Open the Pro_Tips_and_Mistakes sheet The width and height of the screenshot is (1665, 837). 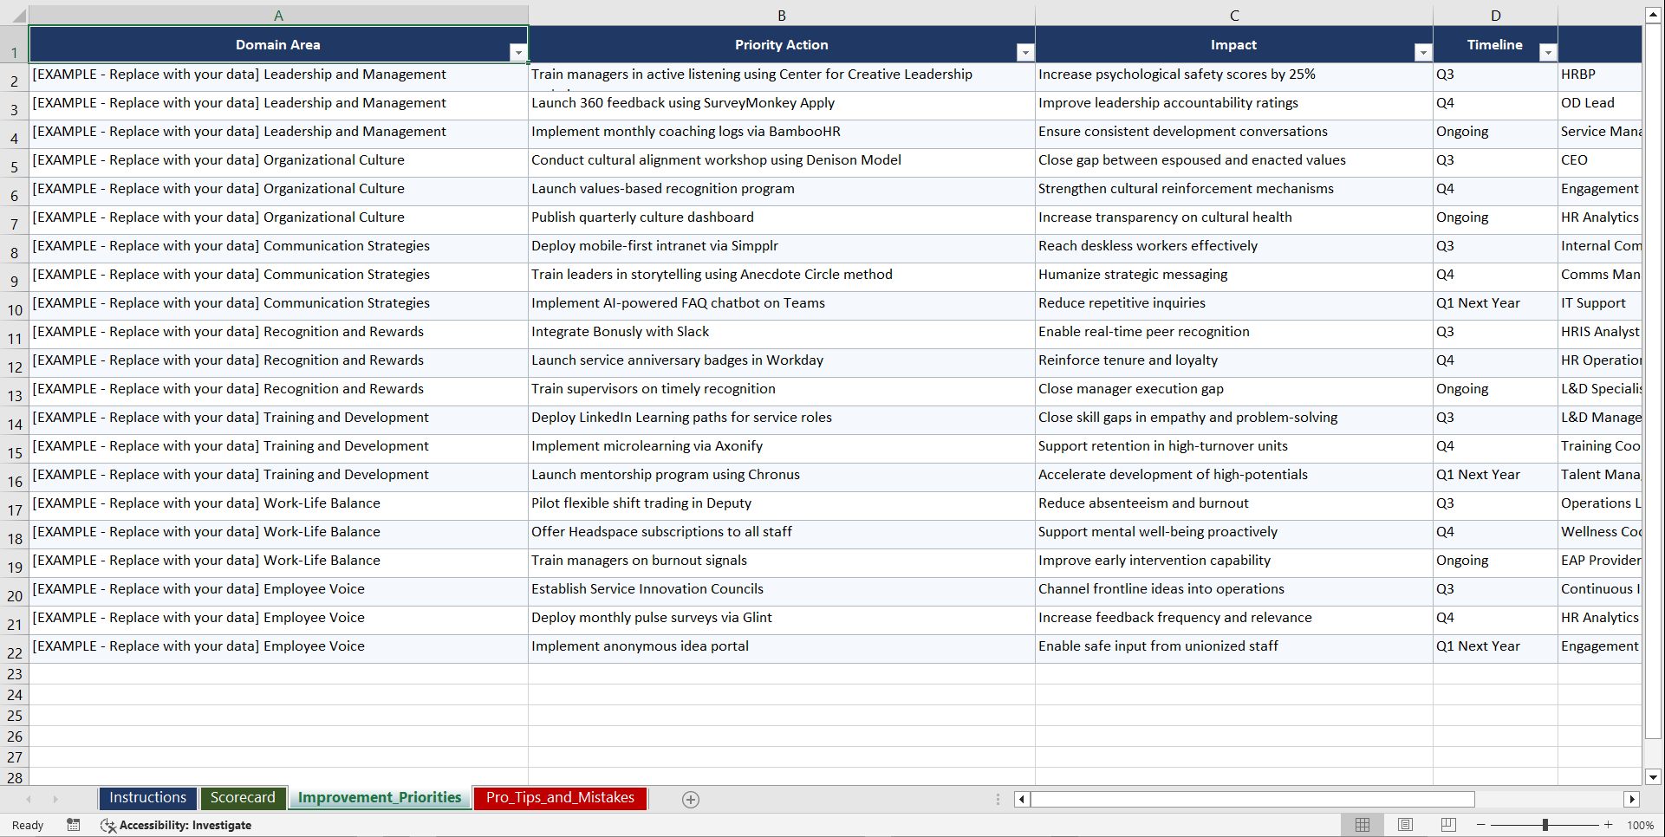(x=559, y=798)
